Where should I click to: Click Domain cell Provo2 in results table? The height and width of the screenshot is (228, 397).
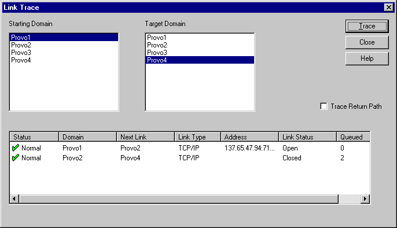[x=72, y=158]
